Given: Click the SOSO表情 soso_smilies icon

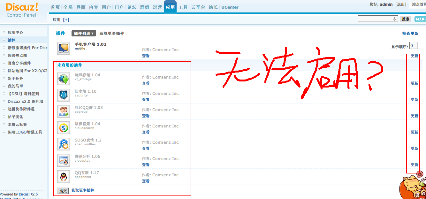Looking at the screenshot, I should point(64,144).
